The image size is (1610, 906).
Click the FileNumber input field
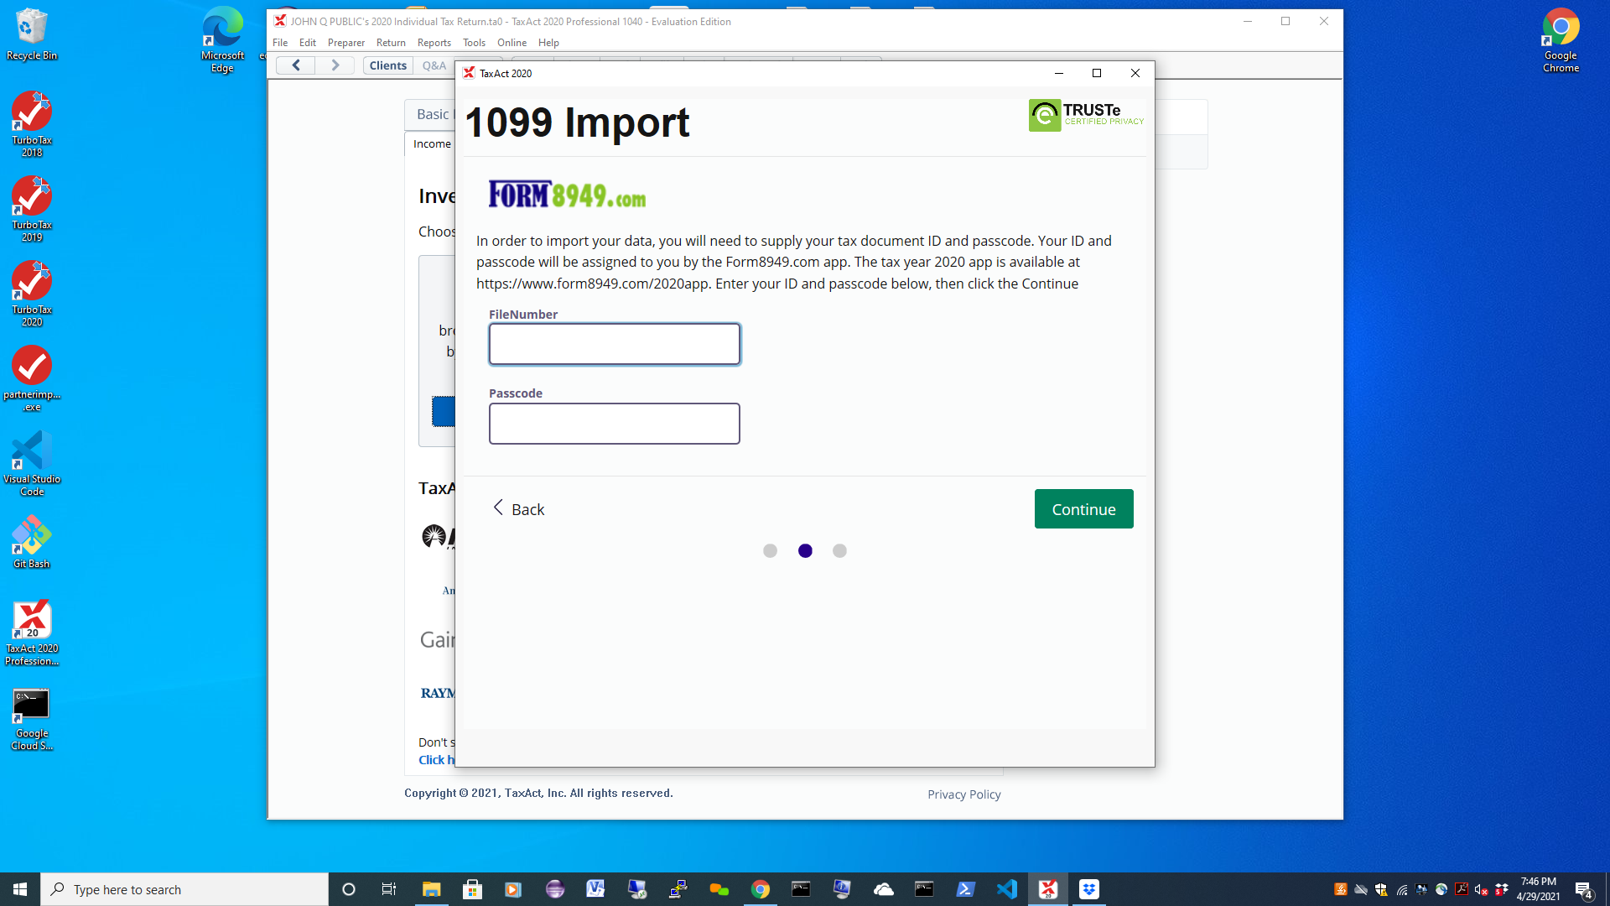pyautogui.click(x=614, y=344)
